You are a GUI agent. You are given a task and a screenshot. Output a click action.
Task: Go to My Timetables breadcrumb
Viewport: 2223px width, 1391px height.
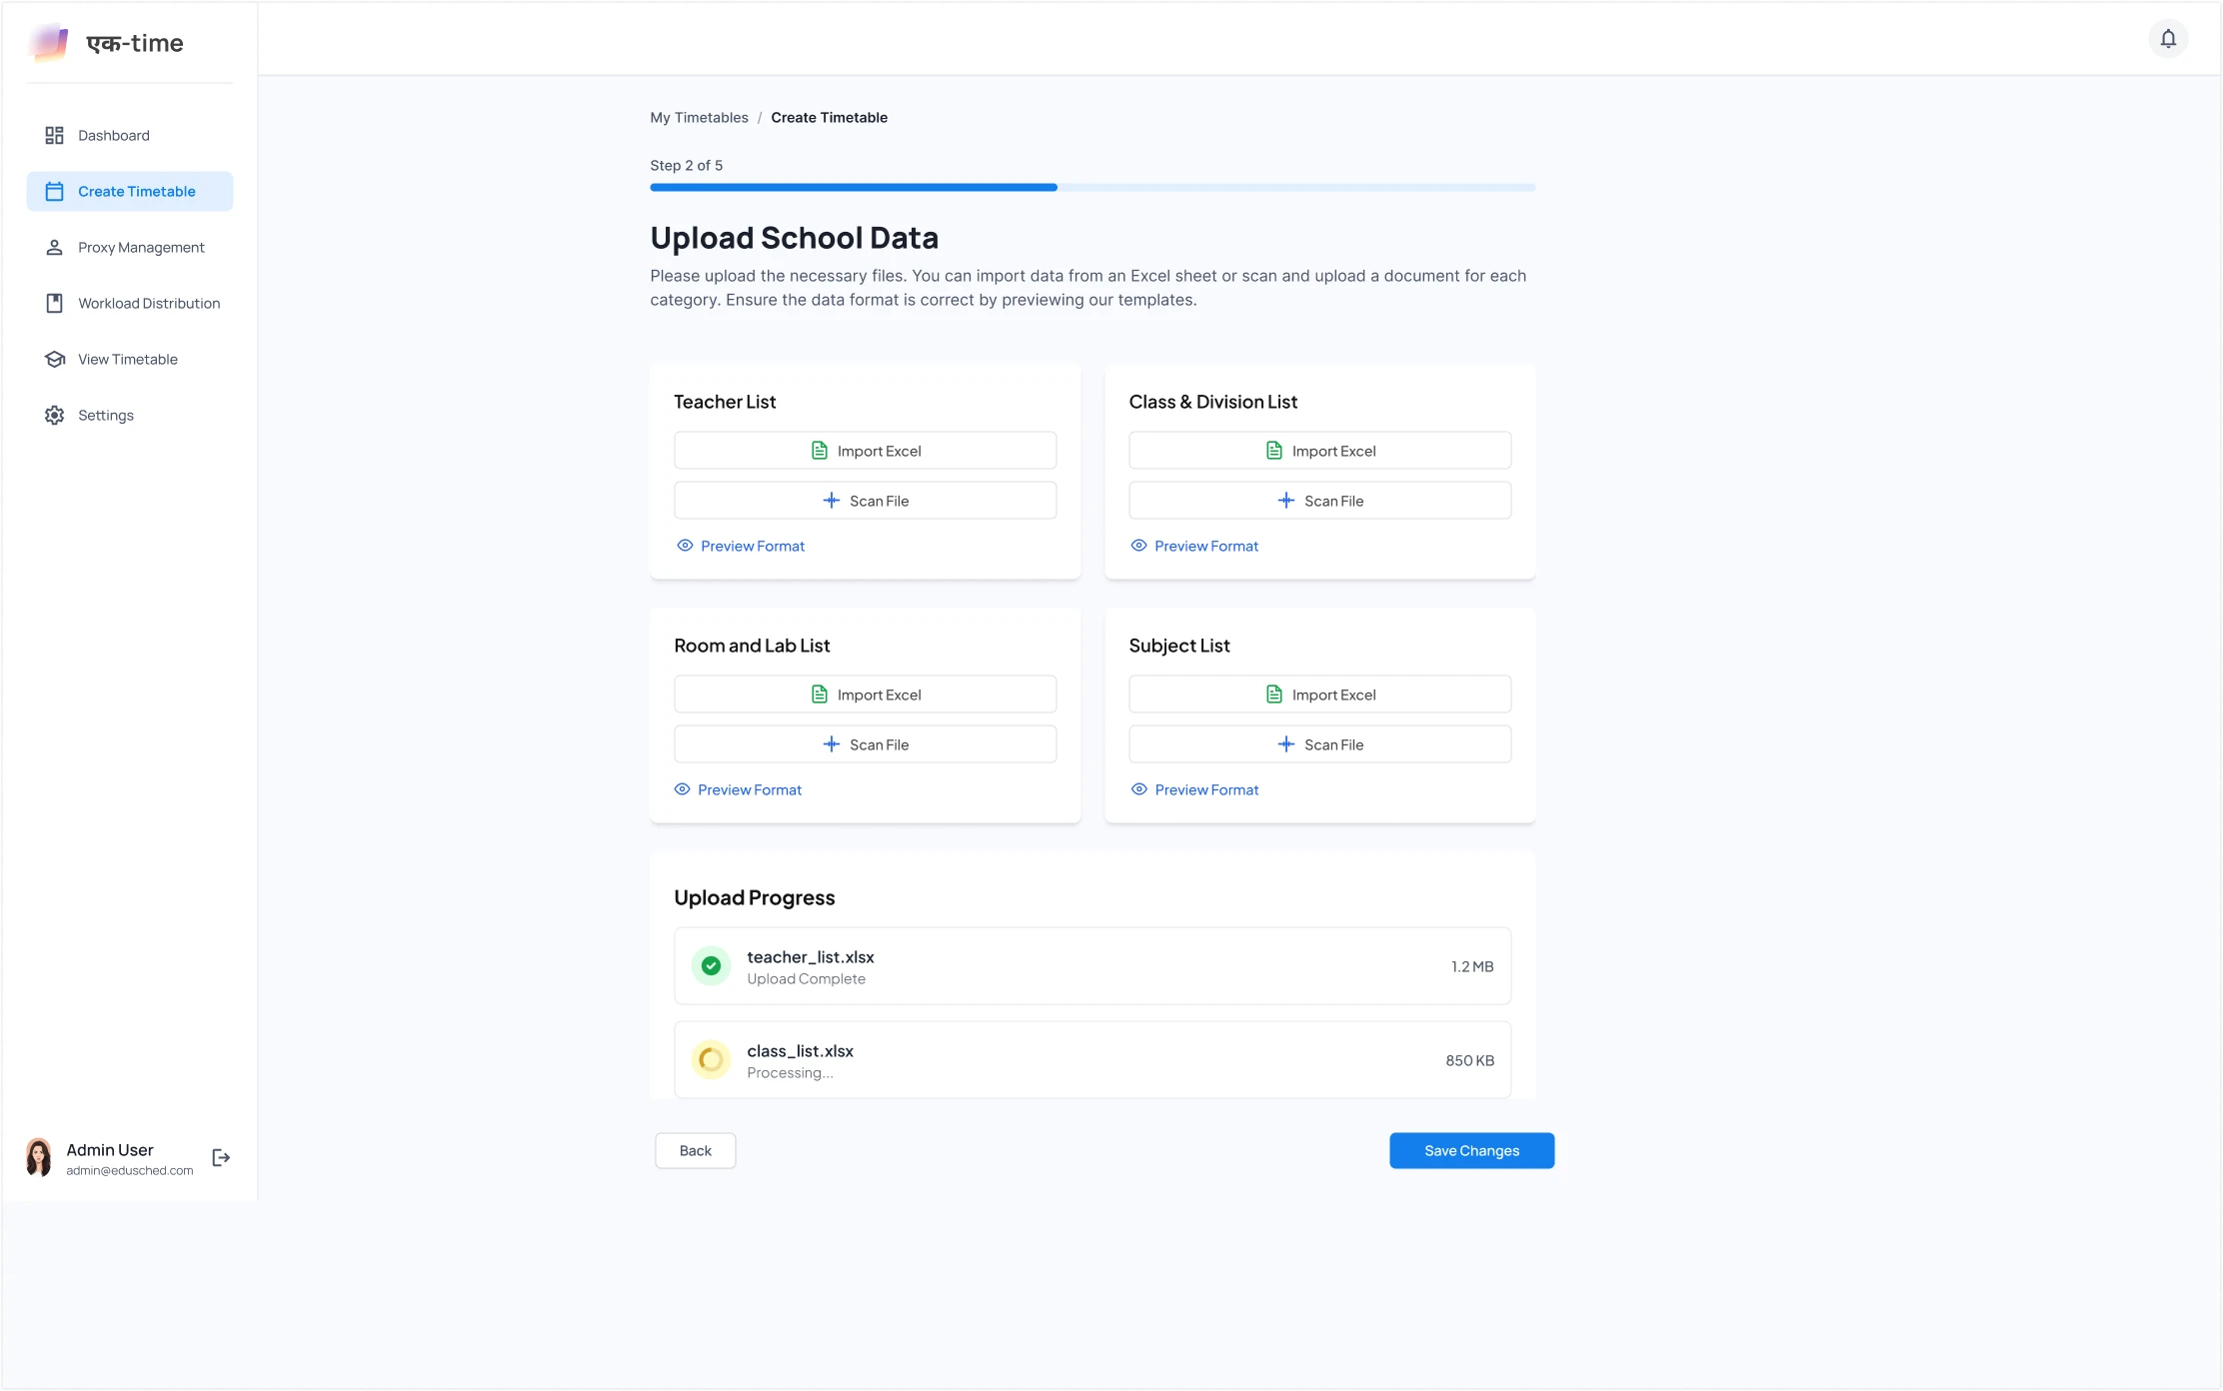(699, 117)
